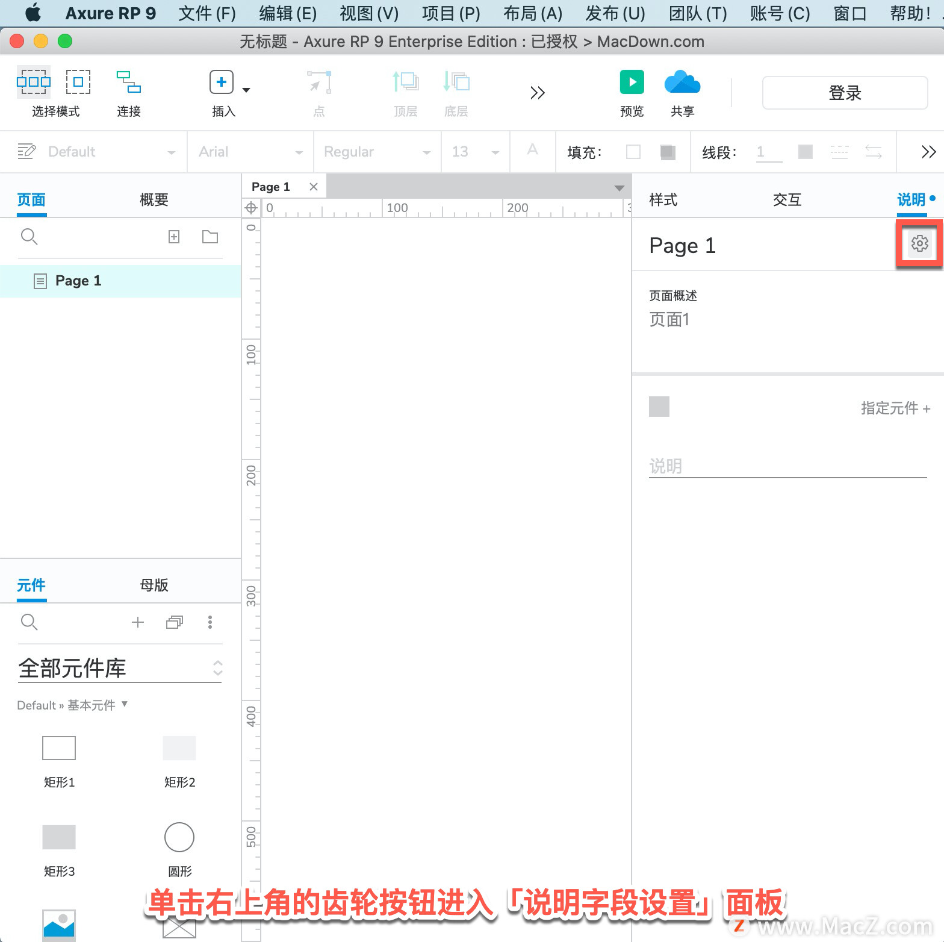Open the 发布 (U) menu
Screen dimensions: 944x942
tap(615, 13)
